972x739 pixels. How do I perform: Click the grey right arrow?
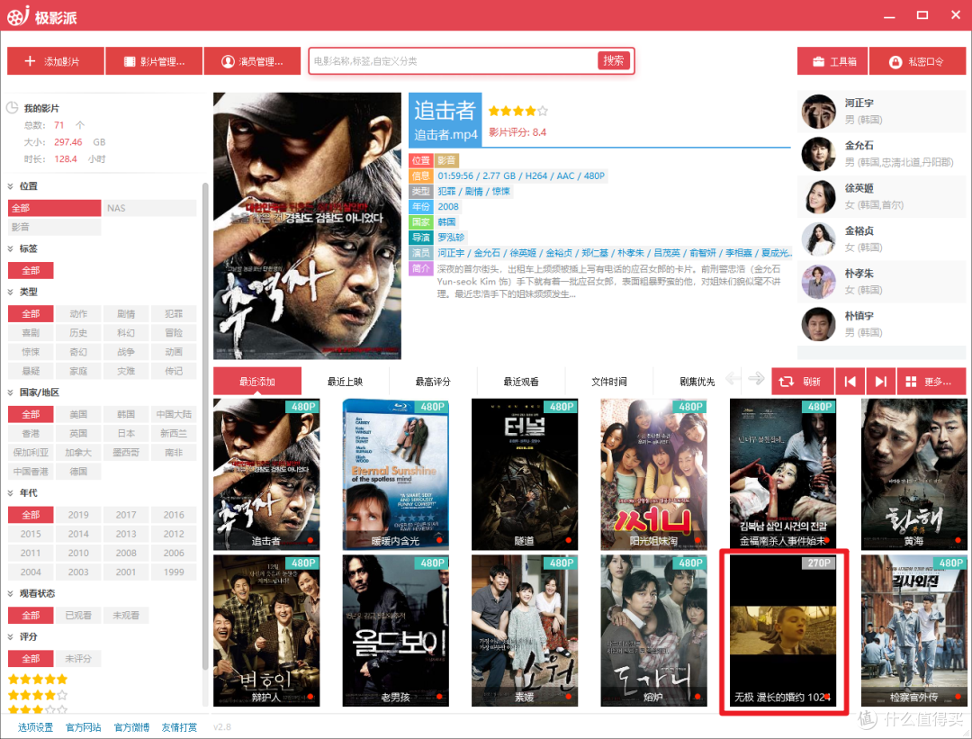(x=756, y=378)
